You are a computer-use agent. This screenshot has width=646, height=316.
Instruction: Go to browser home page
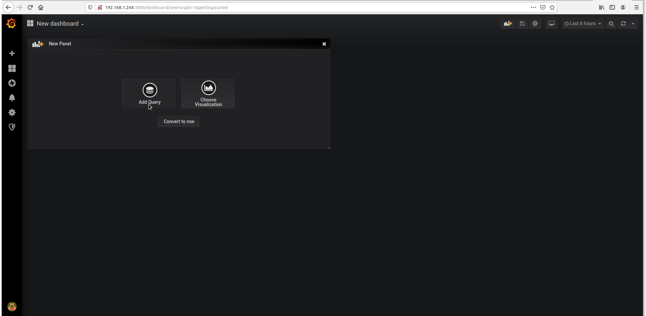[x=41, y=7]
